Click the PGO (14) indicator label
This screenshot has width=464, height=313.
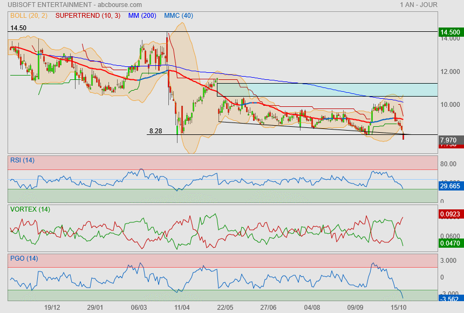coord(23,258)
